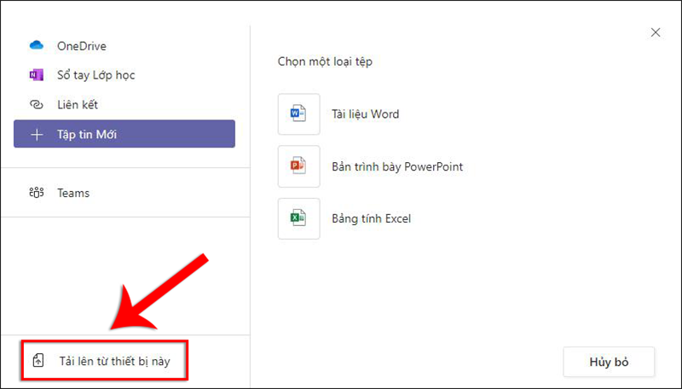Choose Bản trình bày PowerPoint file type

(396, 166)
